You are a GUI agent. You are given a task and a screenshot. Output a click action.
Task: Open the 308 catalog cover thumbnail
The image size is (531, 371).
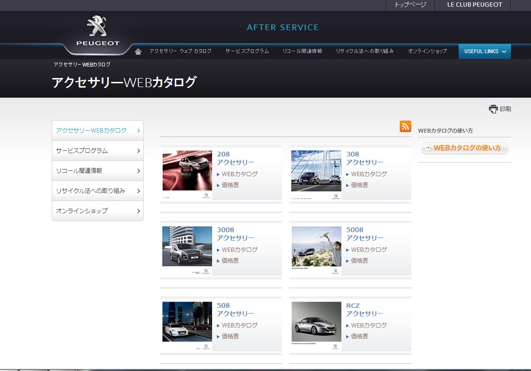coord(316,175)
